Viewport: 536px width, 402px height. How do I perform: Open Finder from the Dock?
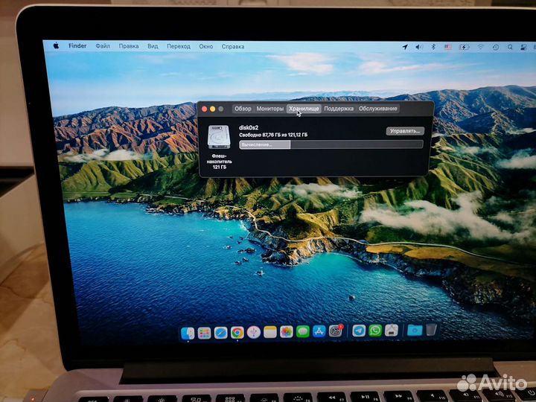[x=188, y=333]
